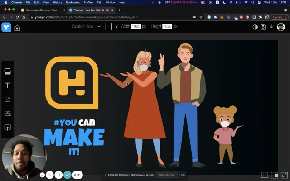Collapse size fields with left chevron

[117, 27]
